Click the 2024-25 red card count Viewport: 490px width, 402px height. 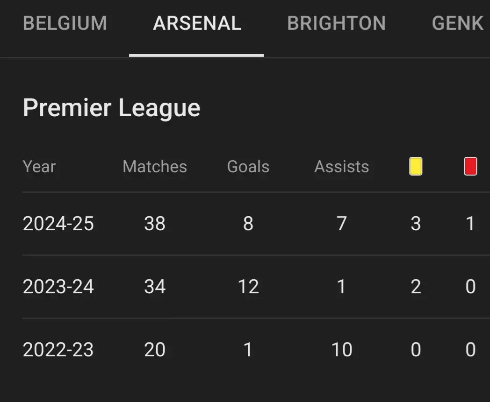tap(470, 224)
